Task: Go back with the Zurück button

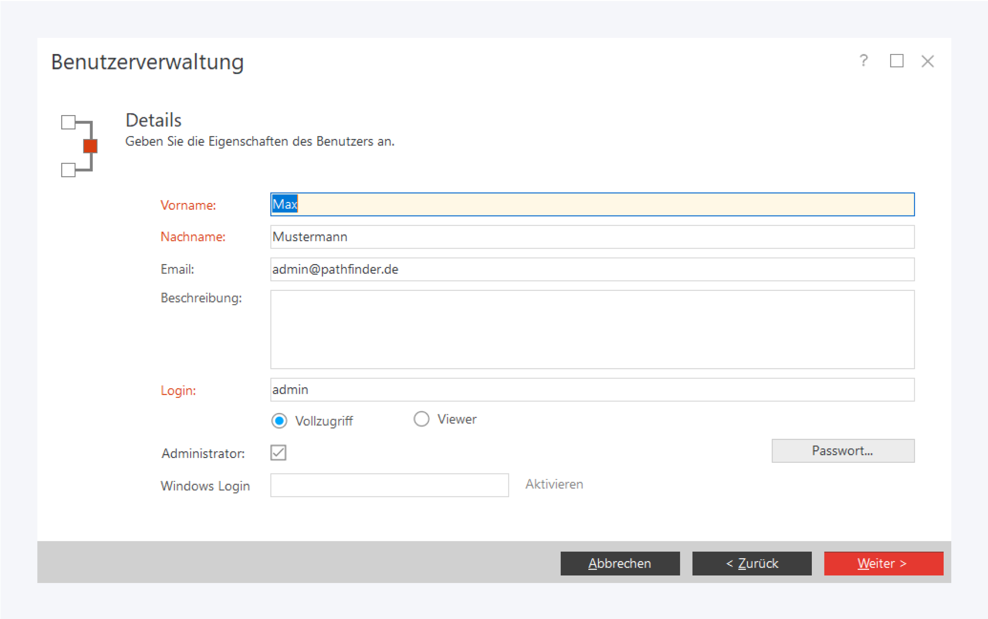Action: click(752, 563)
